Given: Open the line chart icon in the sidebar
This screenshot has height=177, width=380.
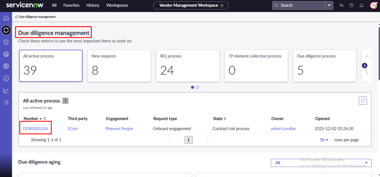Looking at the screenshot, I should coord(6,90).
